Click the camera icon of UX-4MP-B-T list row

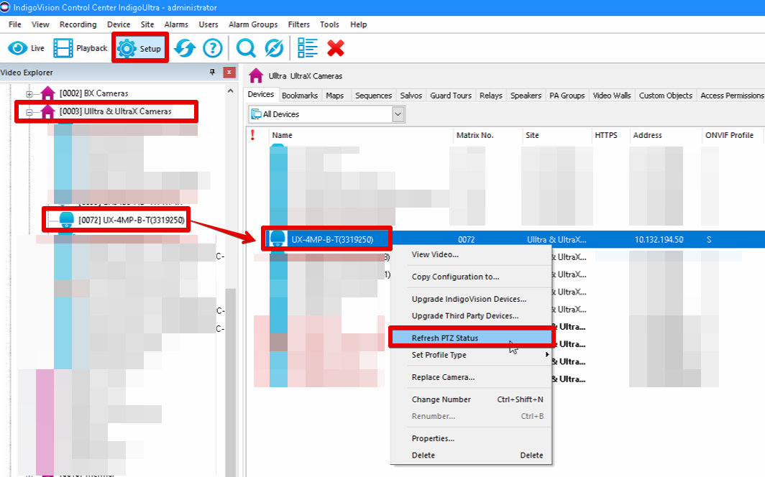coord(278,239)
